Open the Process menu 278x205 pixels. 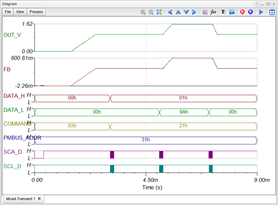click(x=36, y=12)
